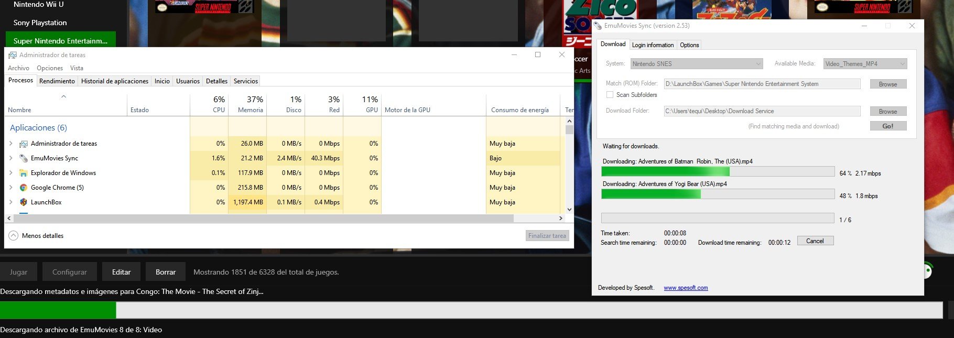Switch to the Usuarios tab
954x338 pixels.
(x=188, y=81)
